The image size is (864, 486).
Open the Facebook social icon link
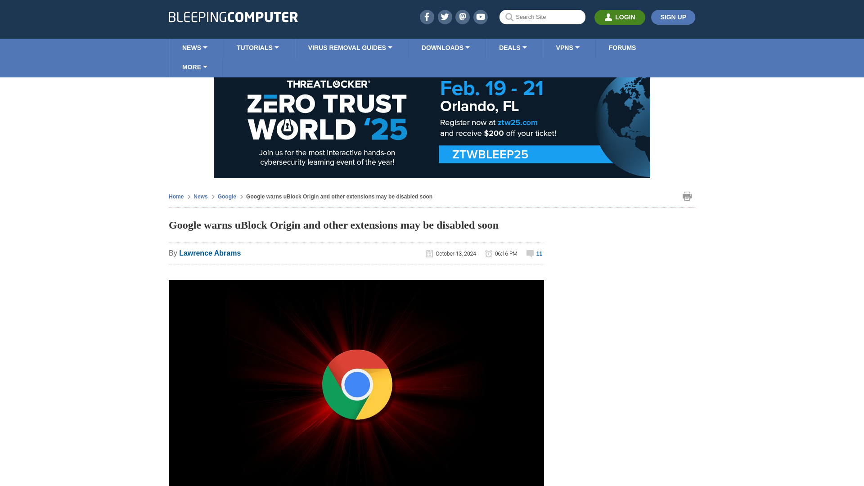pyautogui.click(x=426, y=17)
